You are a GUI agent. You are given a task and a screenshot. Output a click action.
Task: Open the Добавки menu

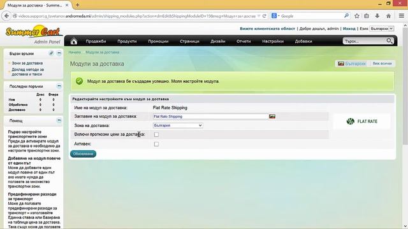pos(303,41)
